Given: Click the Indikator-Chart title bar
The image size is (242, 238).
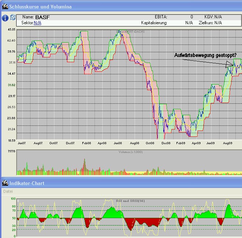Looking at the screenshot, I should tap(121, 183).
